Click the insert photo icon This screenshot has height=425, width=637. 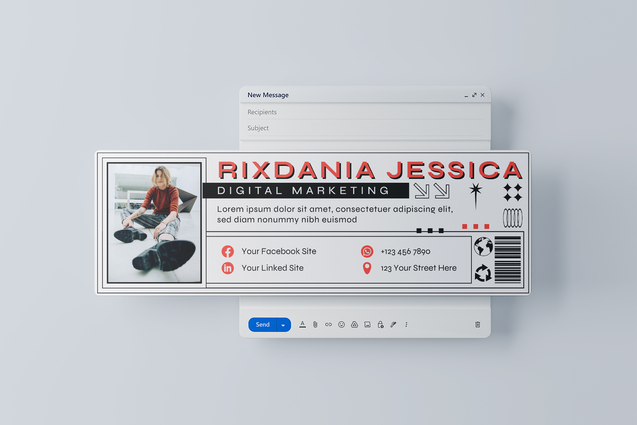point(367,325)
